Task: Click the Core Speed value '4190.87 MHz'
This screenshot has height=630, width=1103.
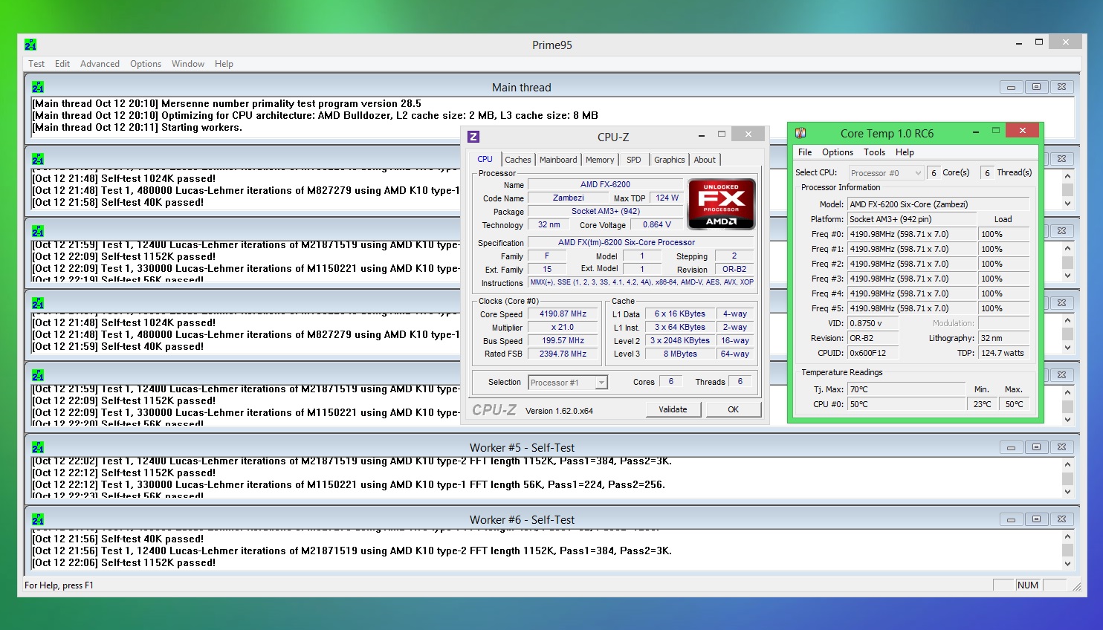Action: pyautogui.click(x=563, y=314)
